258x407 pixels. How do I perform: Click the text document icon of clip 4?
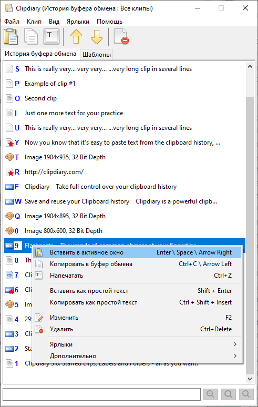(9, 319)
